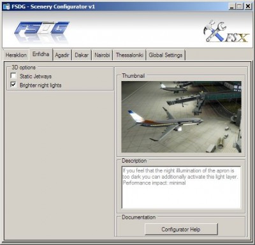Image resolution: width=255 pixels, height=245 pixels.
Task: Switch to the Nairobi tab
Action: 102,55
